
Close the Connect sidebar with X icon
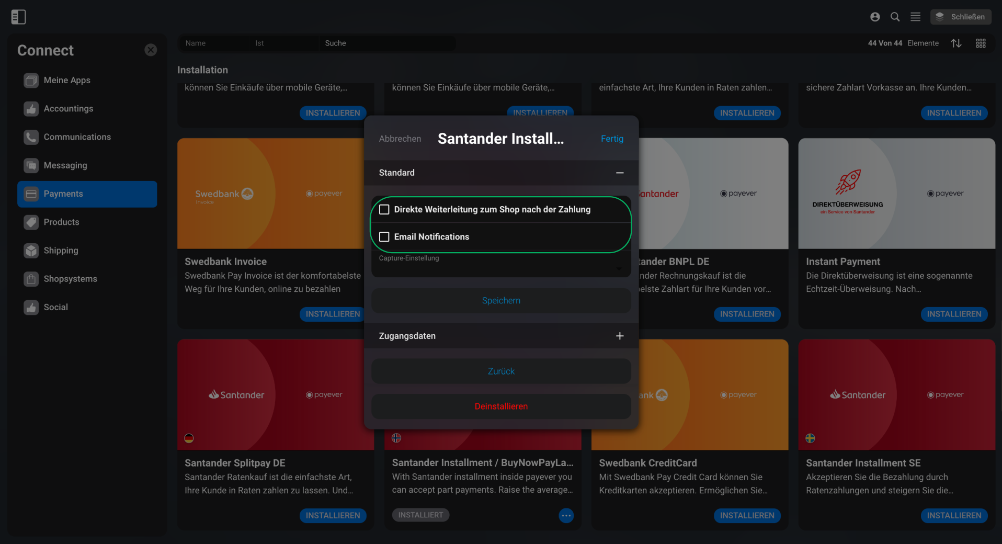[x=151, y=50]
